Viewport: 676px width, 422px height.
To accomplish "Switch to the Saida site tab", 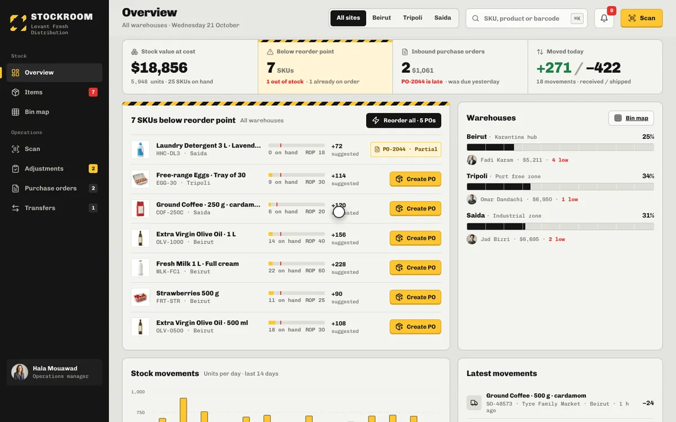I will 443,18.
